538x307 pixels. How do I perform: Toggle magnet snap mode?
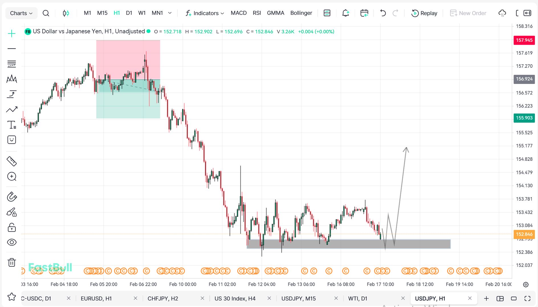[x=12, y=197]
